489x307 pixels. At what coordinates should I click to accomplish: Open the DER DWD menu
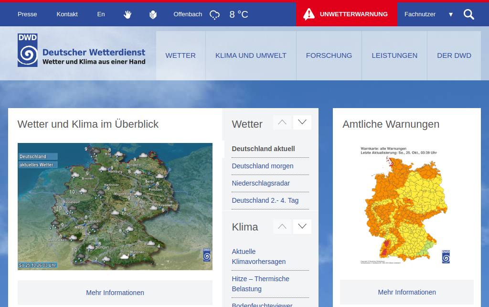(x=454, y=55)
